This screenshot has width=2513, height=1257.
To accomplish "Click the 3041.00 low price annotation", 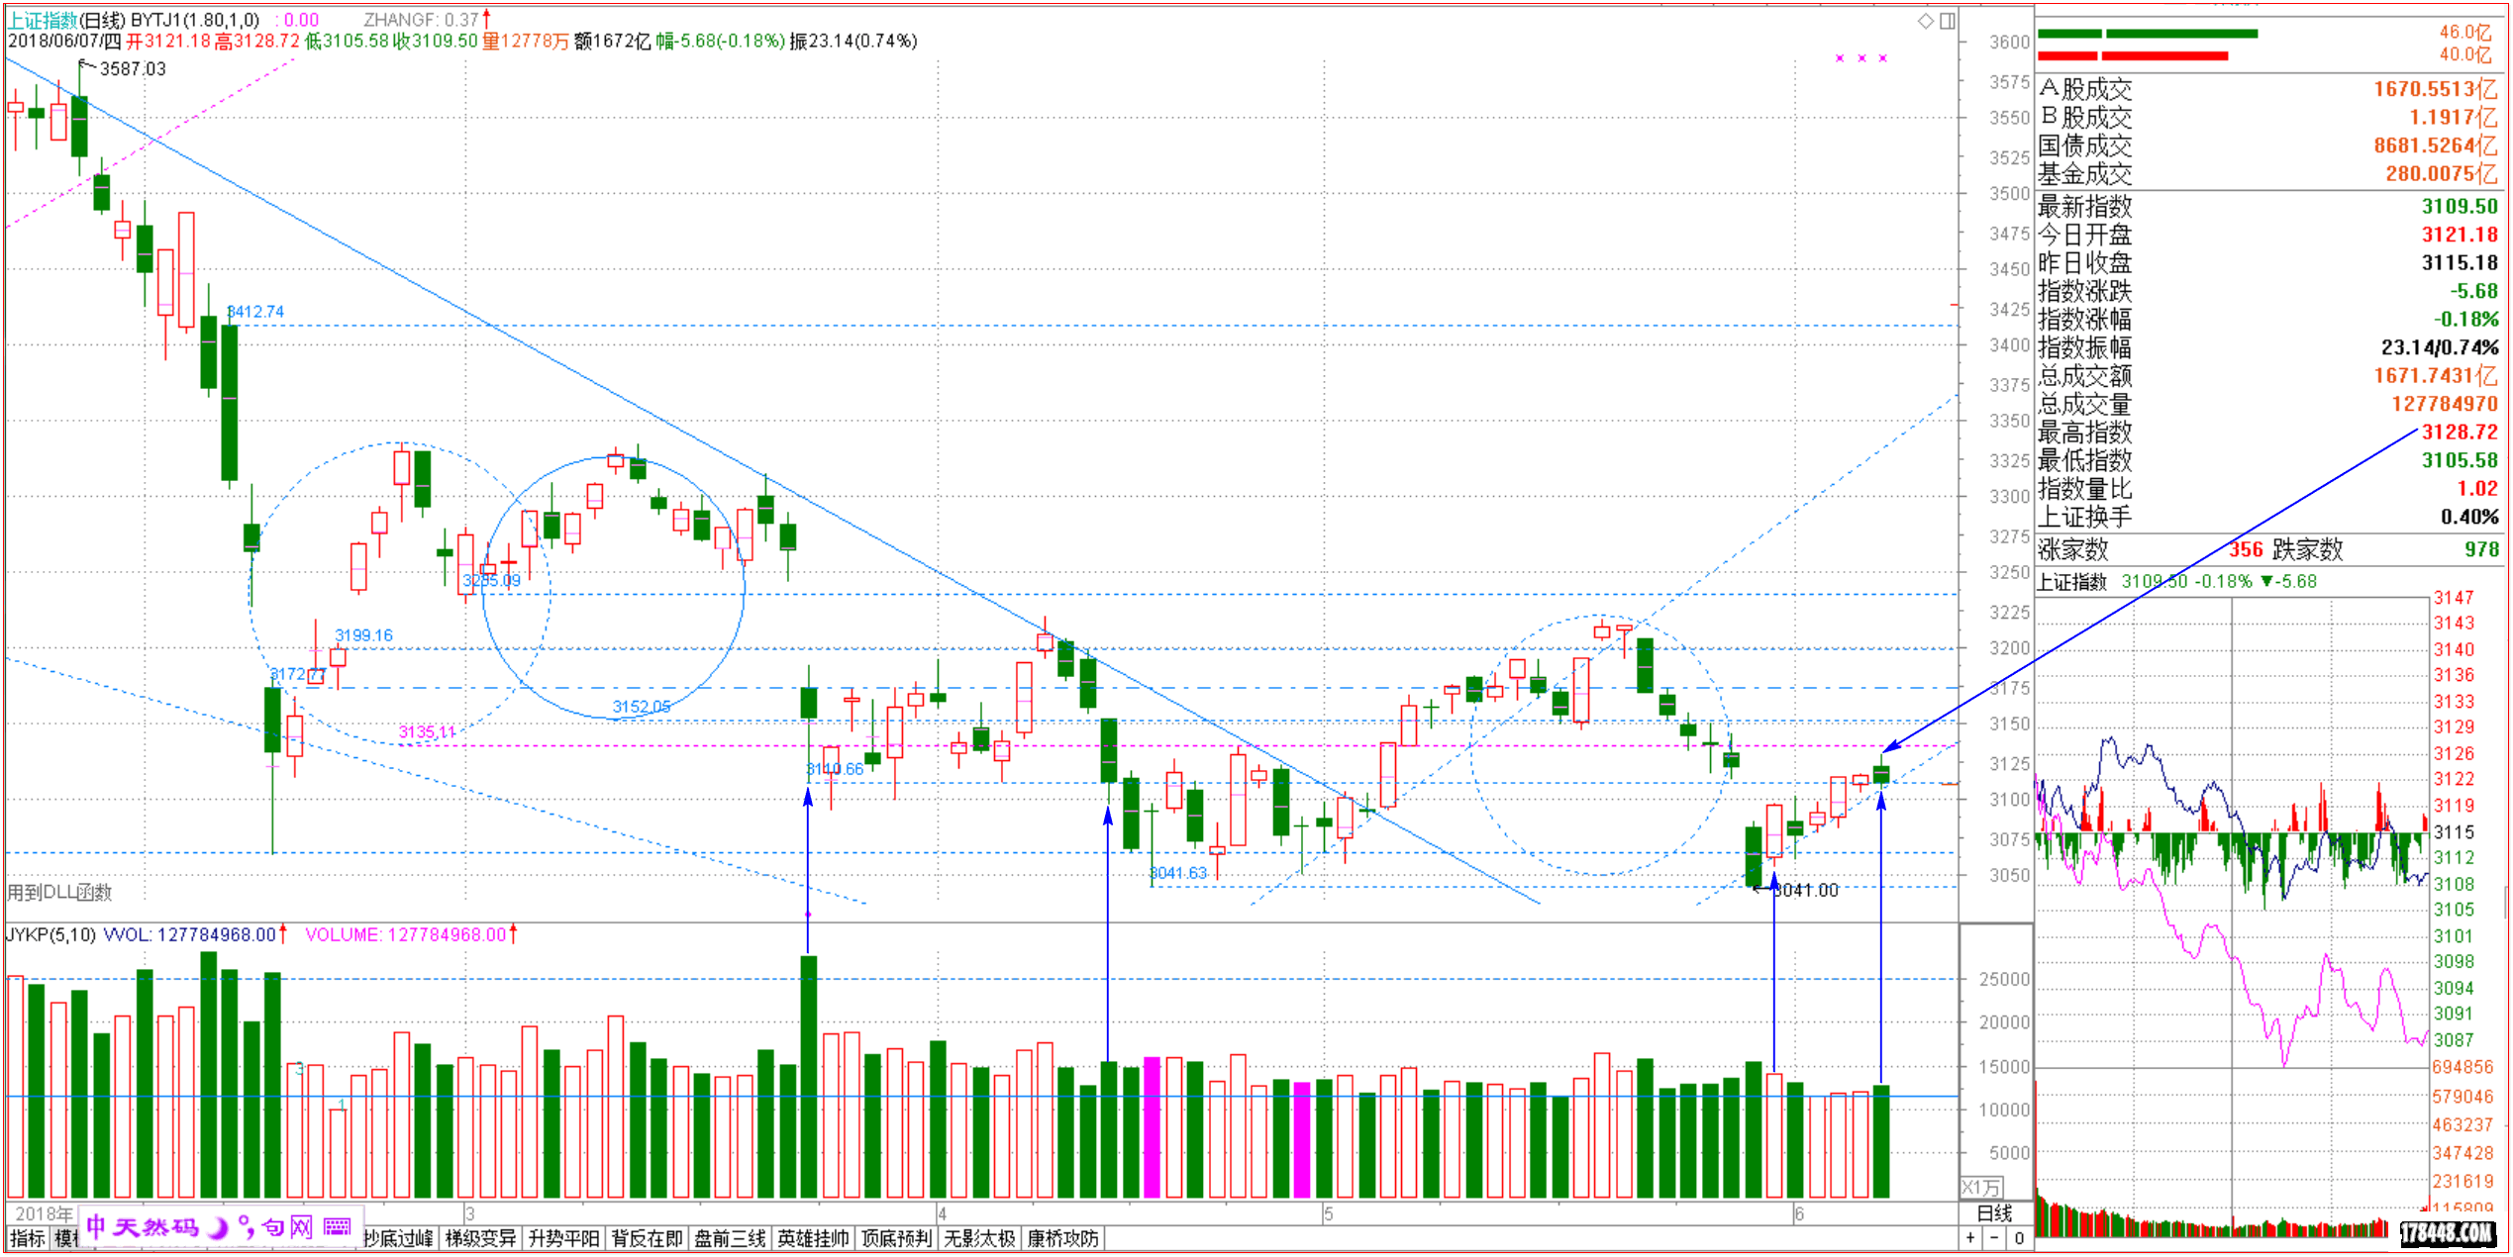I will click(1805, 891).
